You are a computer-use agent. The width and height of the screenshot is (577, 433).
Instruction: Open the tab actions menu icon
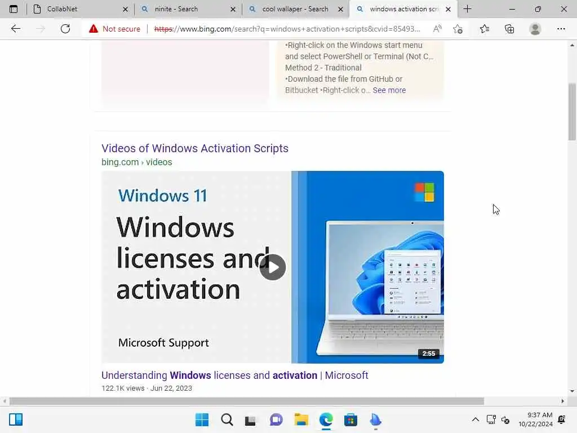tap(14, 9)
